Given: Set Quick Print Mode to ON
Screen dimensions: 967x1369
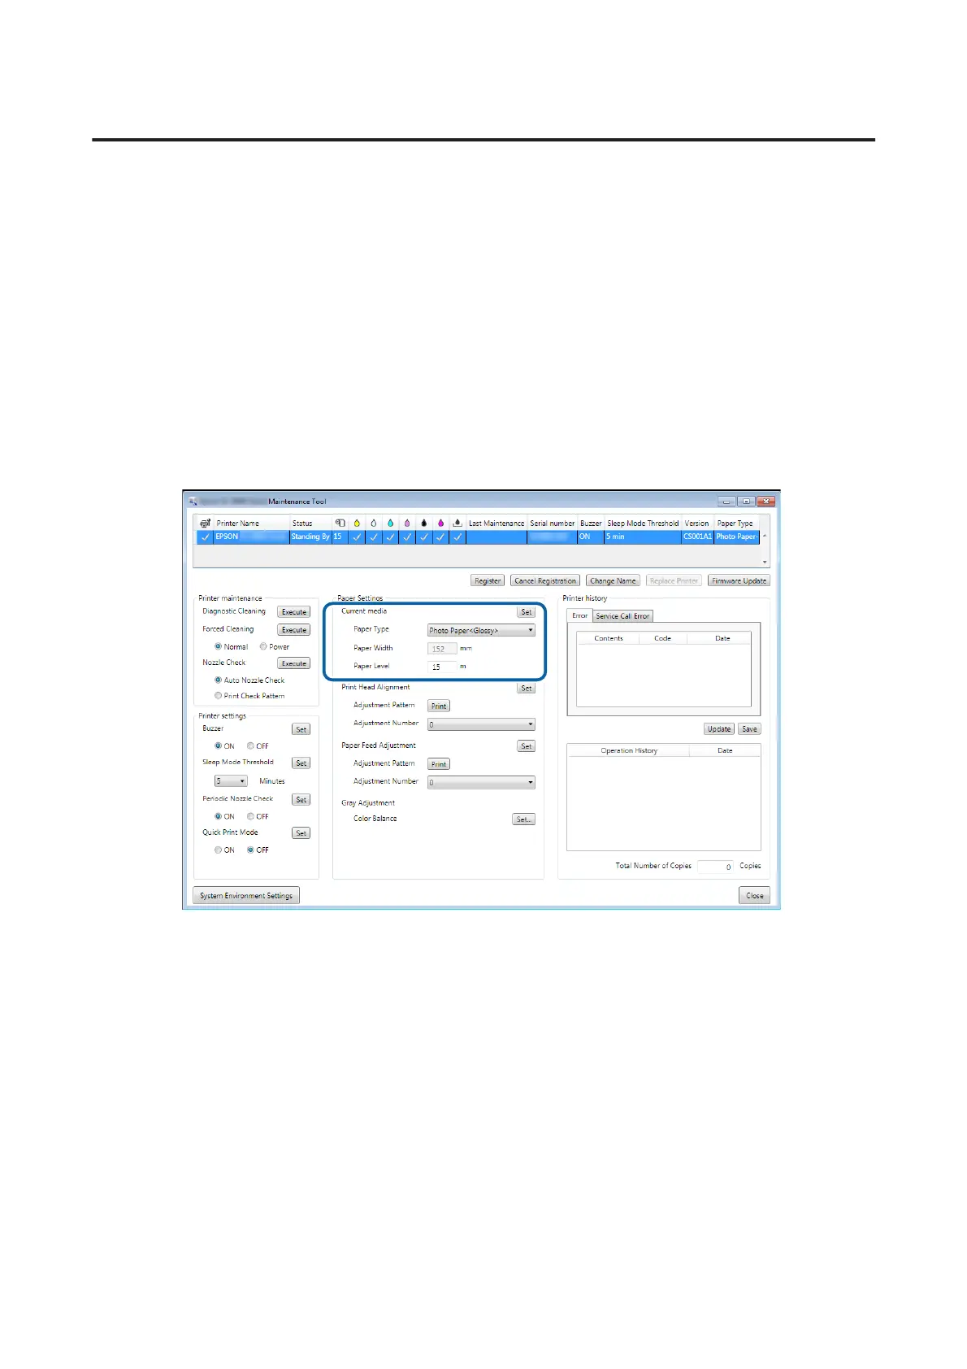Looking at the screenshot, I should point(218,850).
